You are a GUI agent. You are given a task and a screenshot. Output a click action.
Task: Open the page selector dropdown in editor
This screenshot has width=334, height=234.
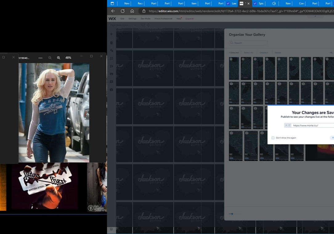[x=123, y=25]
